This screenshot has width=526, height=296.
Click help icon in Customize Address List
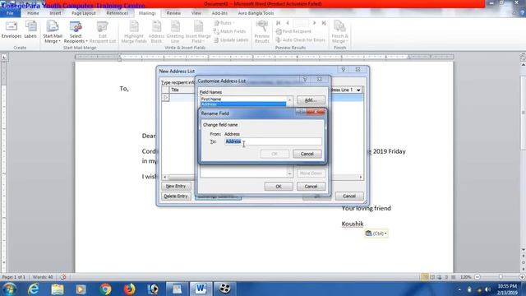click(305, 79)
